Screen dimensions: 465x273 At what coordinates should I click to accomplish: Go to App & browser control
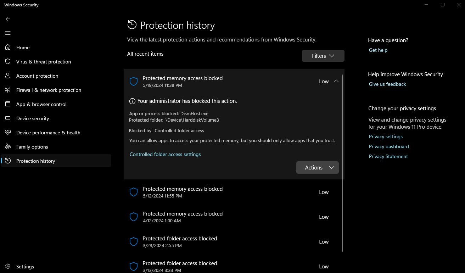coord(41,104)
